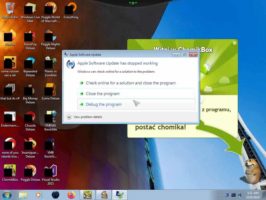This screenshot has width=266, height=200.
Task: Click the refresh-style tray icon
Action: click(x=240, y=195)
